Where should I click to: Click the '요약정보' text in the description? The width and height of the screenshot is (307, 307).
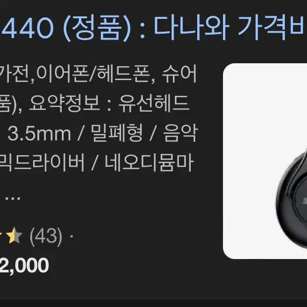(65, 103)
